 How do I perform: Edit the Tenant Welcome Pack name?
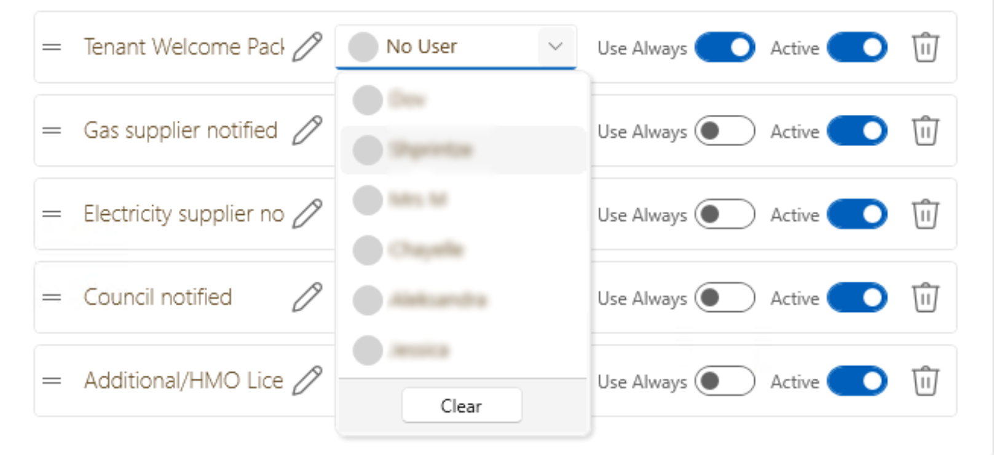pos(307,47)
